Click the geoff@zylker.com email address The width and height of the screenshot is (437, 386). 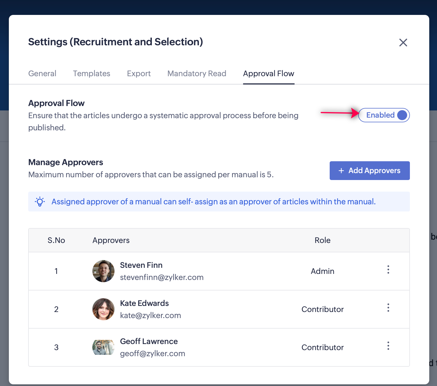[152, 353]
